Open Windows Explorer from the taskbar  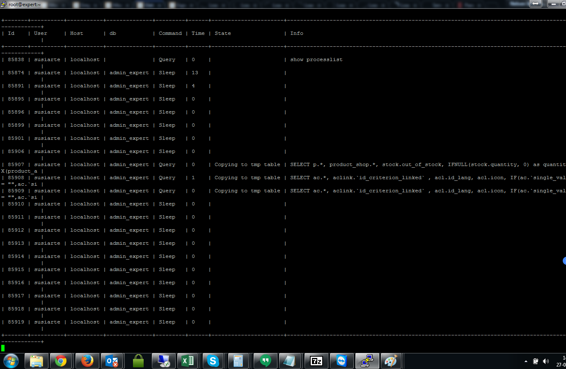coord(37,361)
